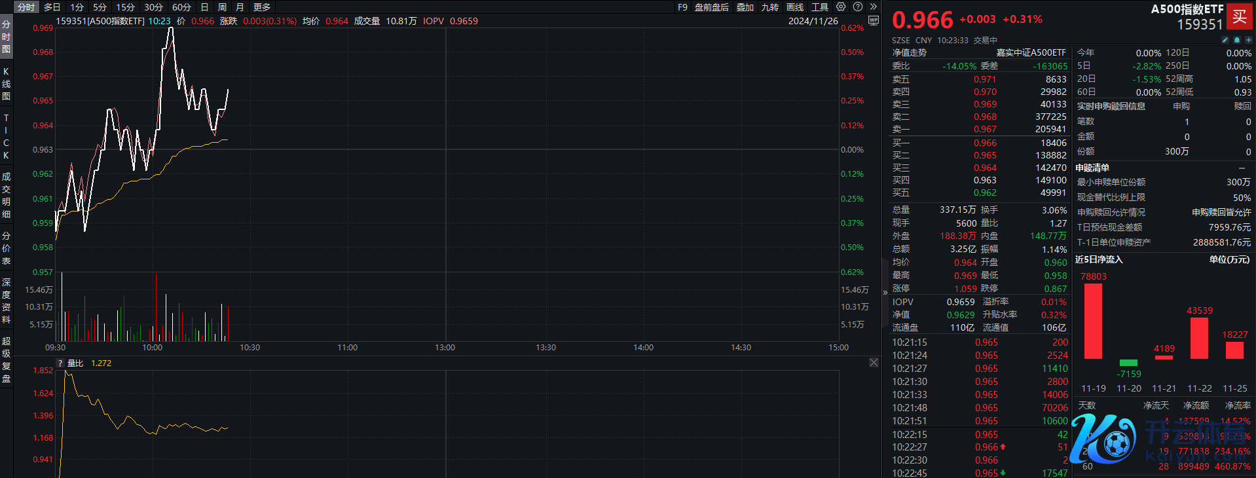Open the 画线 drawing tool
The width and height of the screenshot is (1256, 478).
click(795, 7)
